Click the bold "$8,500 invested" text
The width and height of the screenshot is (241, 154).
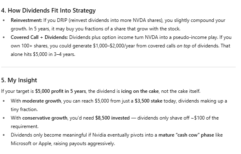pyautogui.click(x=112, y=118)
